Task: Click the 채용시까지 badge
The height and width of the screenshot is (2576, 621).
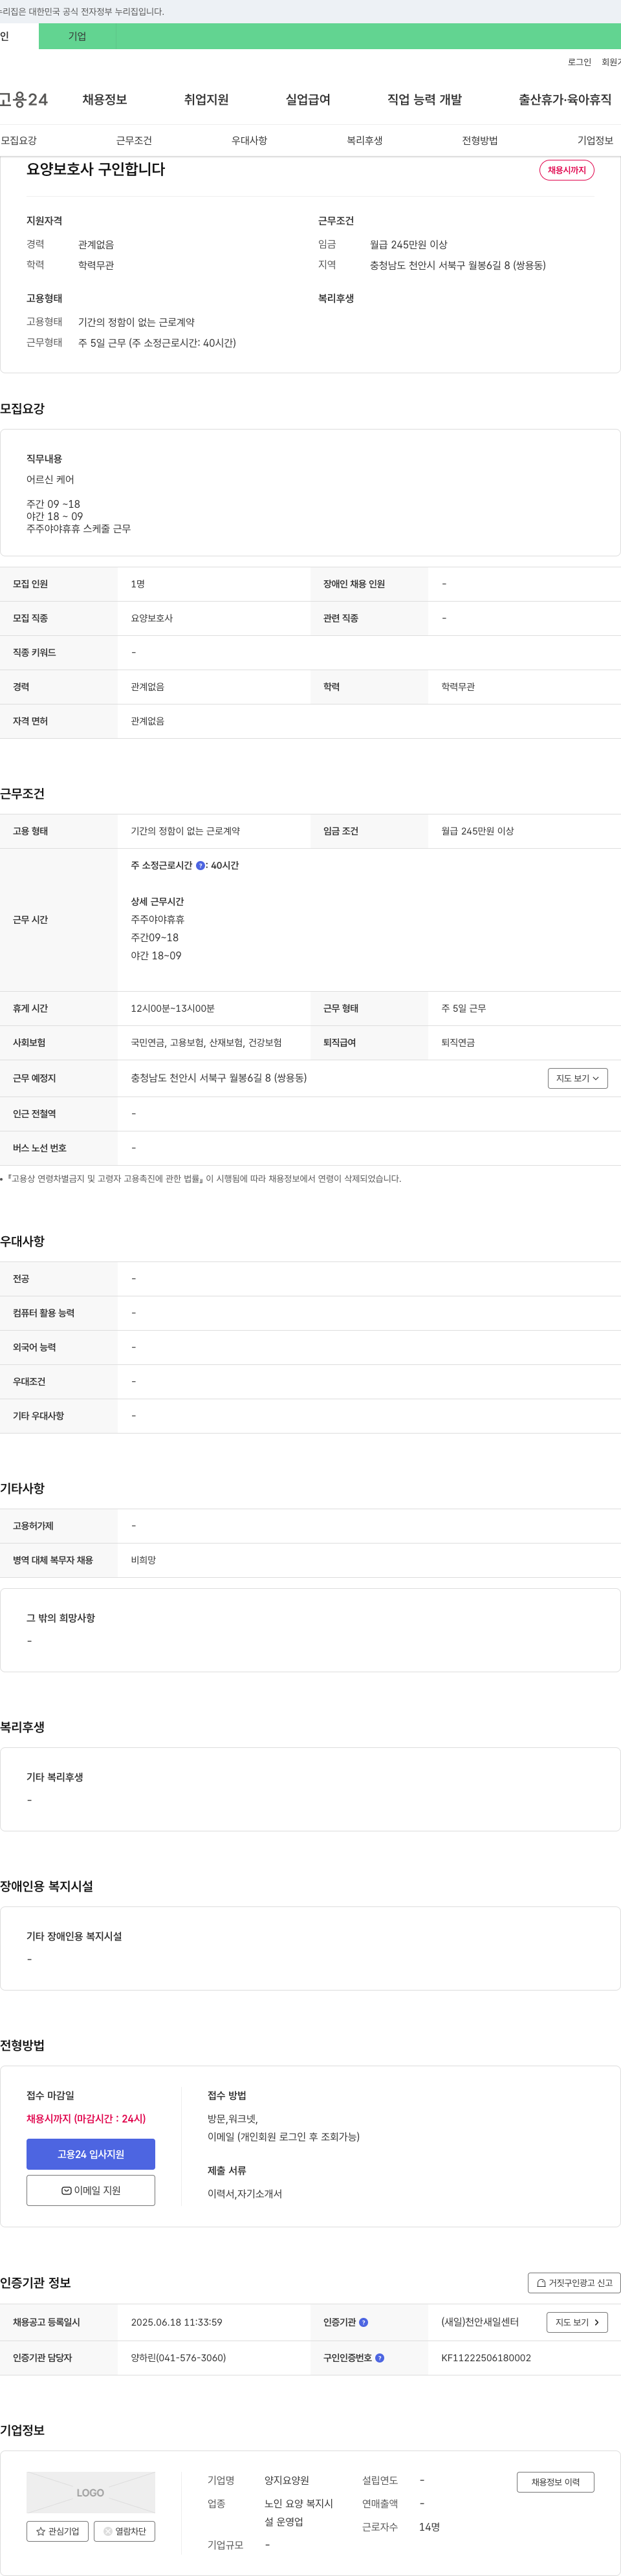Action: [567, 170]
